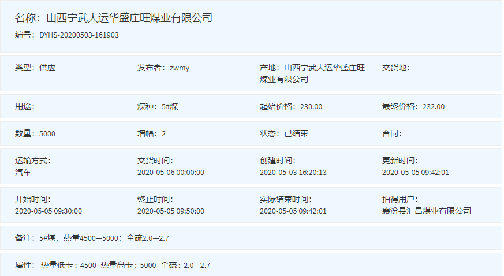Image resolution: width=504 pixels, height=276 pixels.
Task: Select the listing number DYHS-20200503-161903
Action: coord(79,35)
